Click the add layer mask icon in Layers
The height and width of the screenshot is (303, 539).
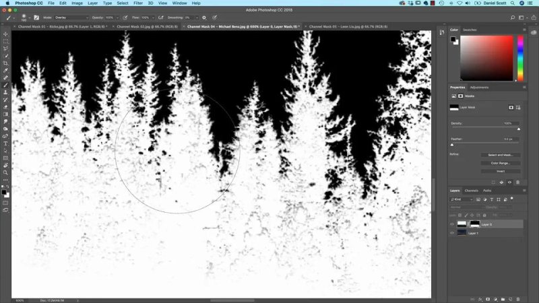pyautogui.click(x=488, y=299)
